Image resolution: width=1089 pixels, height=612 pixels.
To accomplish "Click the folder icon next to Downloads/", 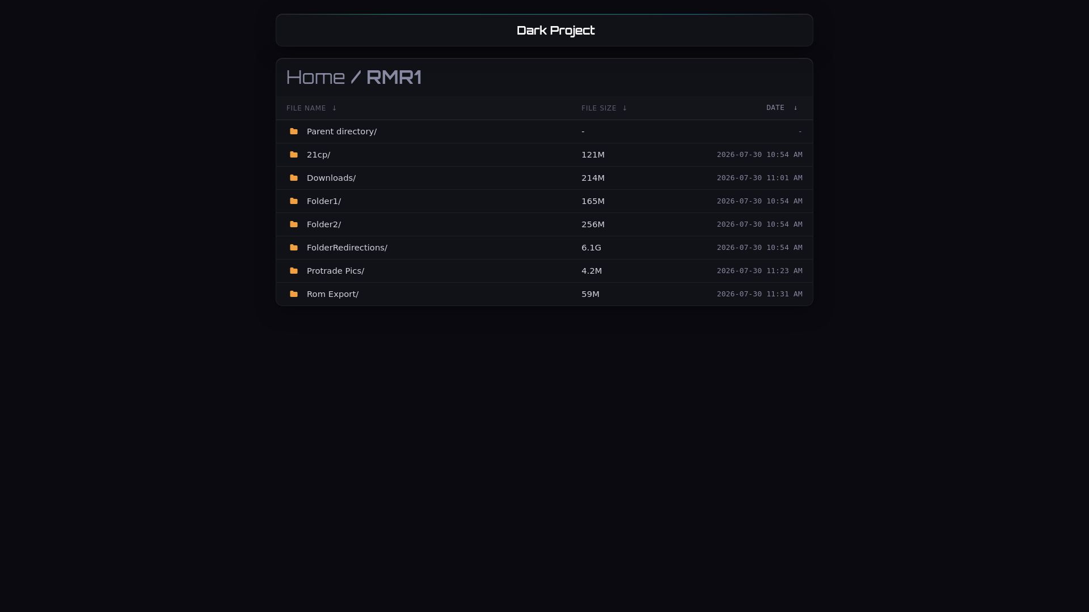I will pos(294,178).
